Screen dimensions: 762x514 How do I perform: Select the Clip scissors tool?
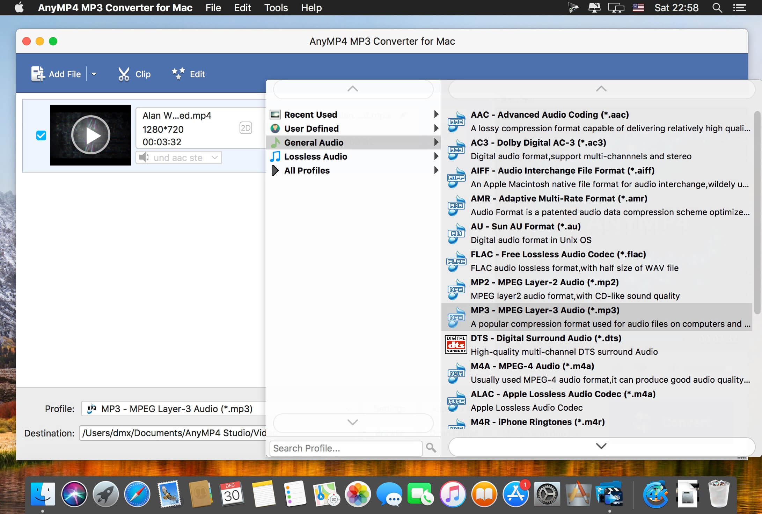[124, 74]
